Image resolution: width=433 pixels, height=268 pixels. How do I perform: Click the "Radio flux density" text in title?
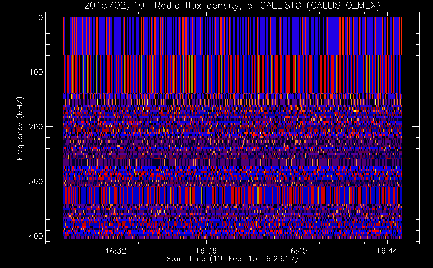point(196,5)
